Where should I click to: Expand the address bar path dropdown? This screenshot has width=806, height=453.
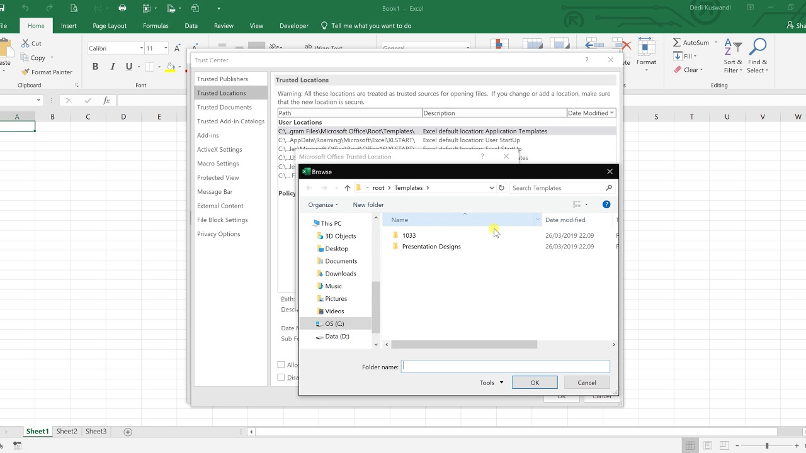pyautogui.click(x=492, y=188)
